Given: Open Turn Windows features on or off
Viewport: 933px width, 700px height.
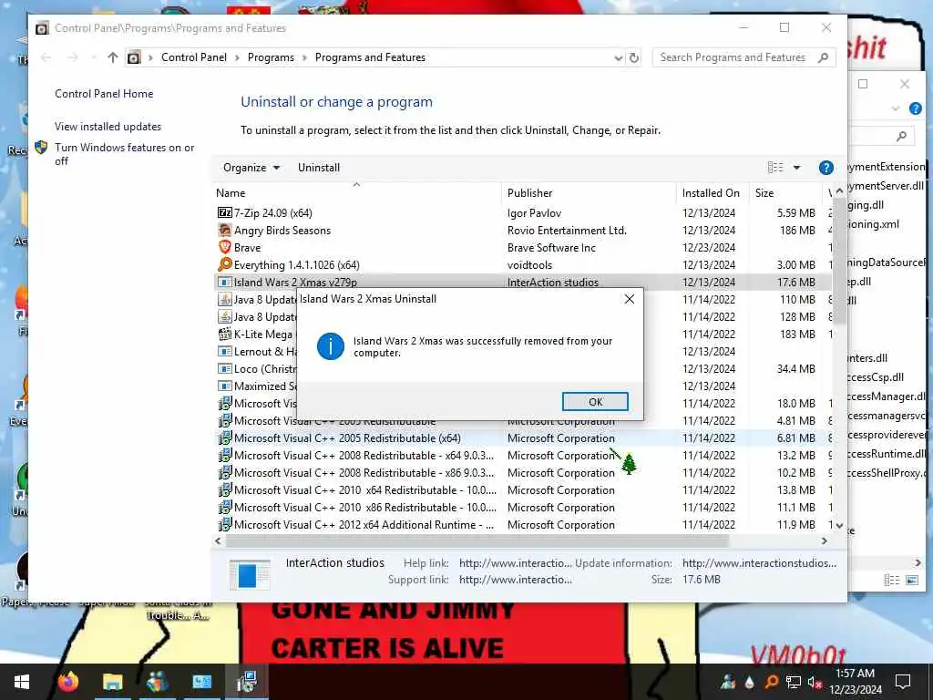Looking at the screenshot, I should click(x=124, y=154).
